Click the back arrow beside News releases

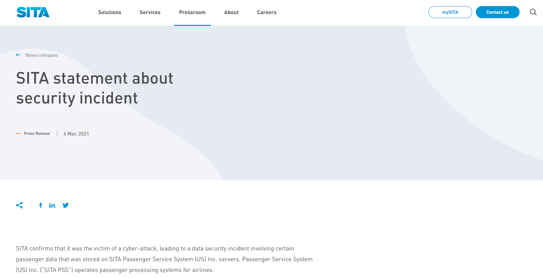point(18,55)
